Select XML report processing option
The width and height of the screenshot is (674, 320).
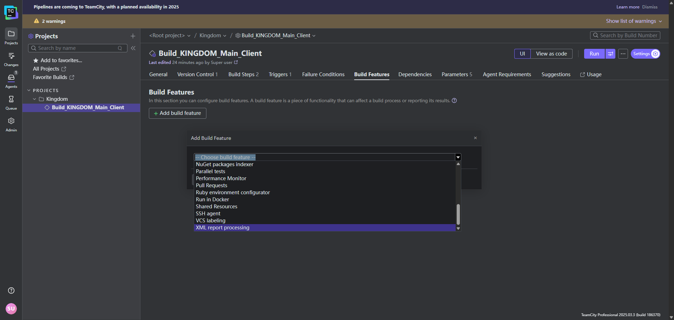pyautogui.click(x=325, y=228)
